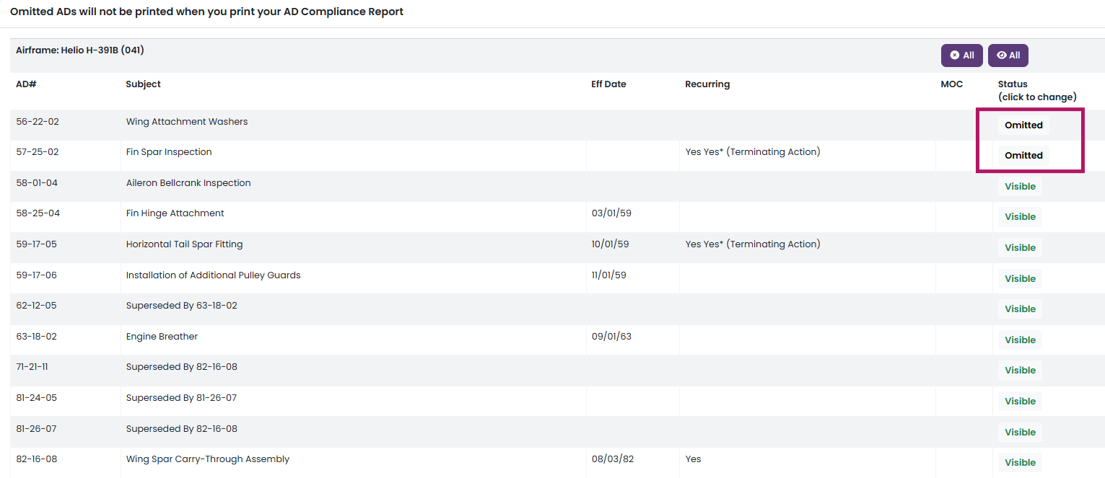
Task: Click AD number 59-17-05
Action: point(36,244)
